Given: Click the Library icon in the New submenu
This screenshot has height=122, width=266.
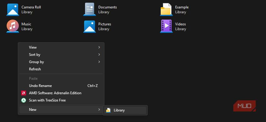Looking at the screenshot, I should point(108,110).
